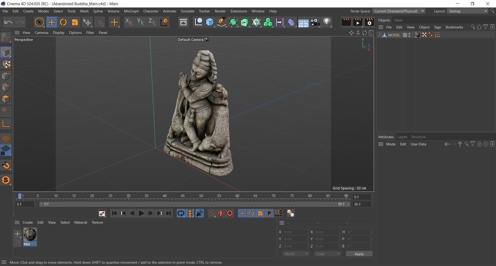
Task: Open the Simulate menu
Action: coord(187,11)
